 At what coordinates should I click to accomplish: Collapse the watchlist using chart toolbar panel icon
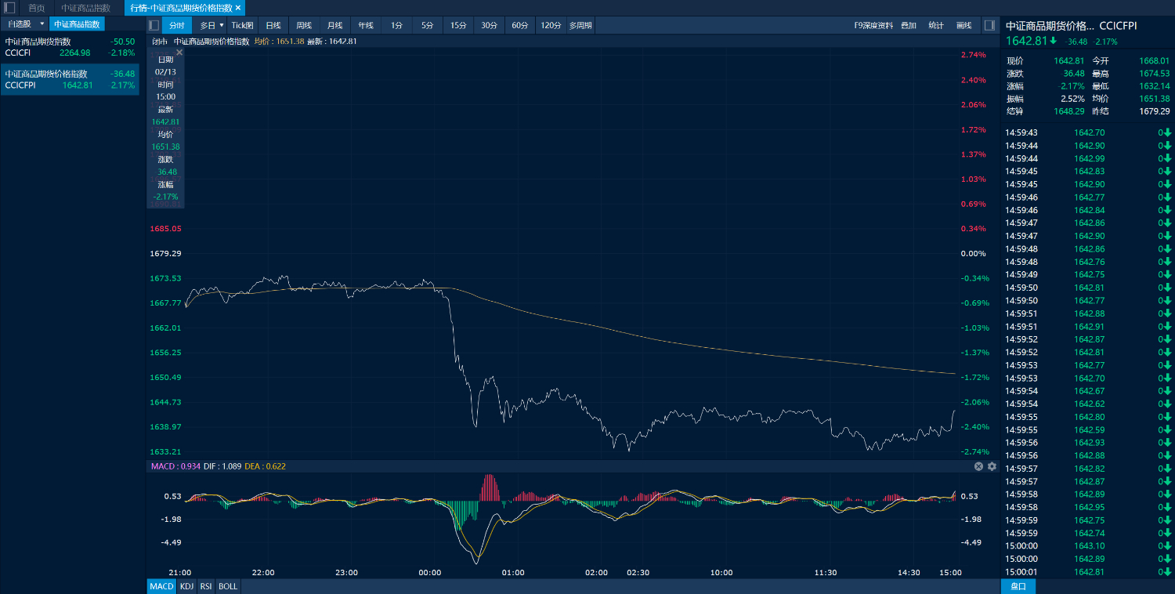154,25
